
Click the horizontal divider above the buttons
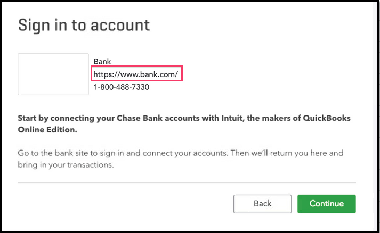pos(187,182)
